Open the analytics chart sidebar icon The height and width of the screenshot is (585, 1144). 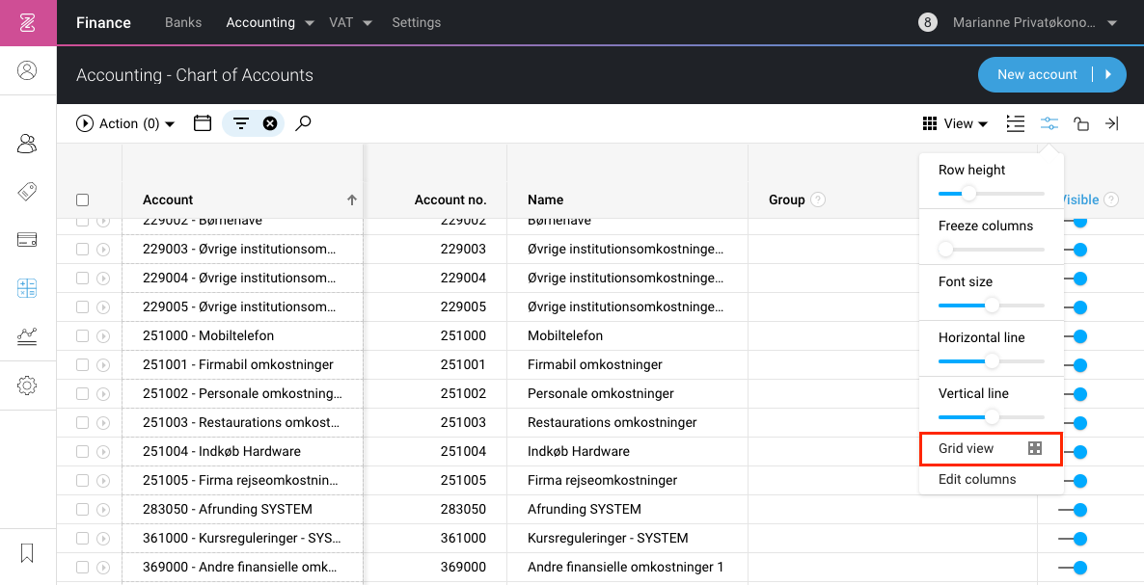coord(27,335)
